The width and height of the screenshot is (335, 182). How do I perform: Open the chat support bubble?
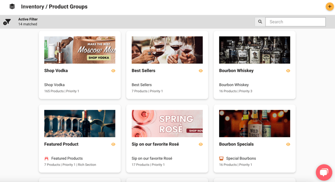point(324,172)
